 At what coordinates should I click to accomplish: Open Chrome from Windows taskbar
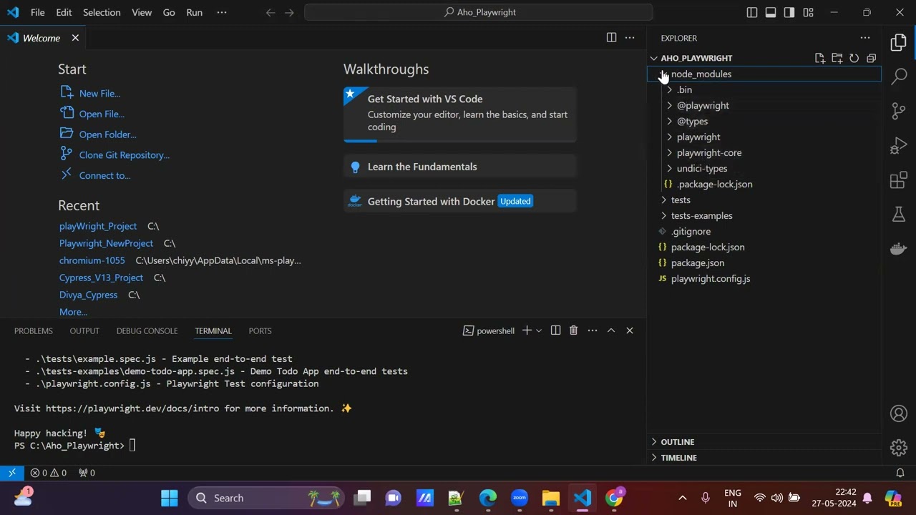tap(615, 498)
